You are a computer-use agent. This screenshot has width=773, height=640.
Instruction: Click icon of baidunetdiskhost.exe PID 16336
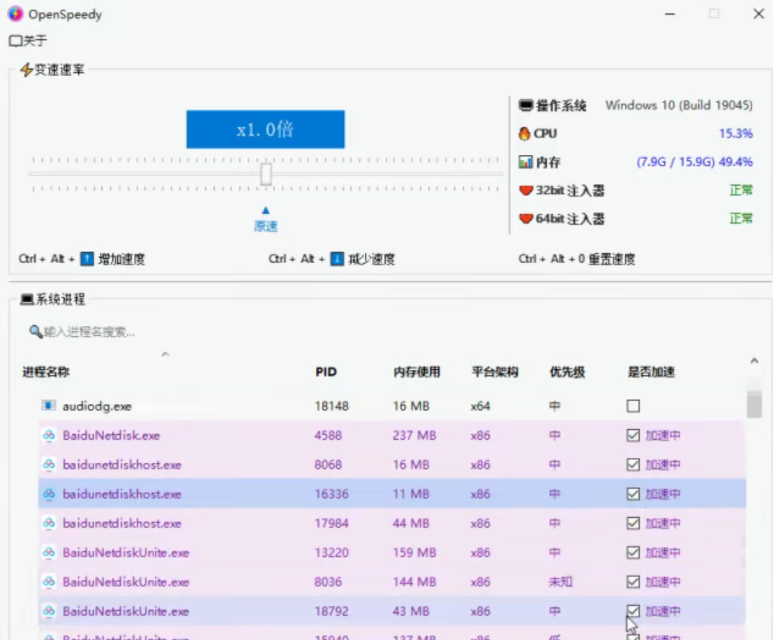click(x=48, y=494)
